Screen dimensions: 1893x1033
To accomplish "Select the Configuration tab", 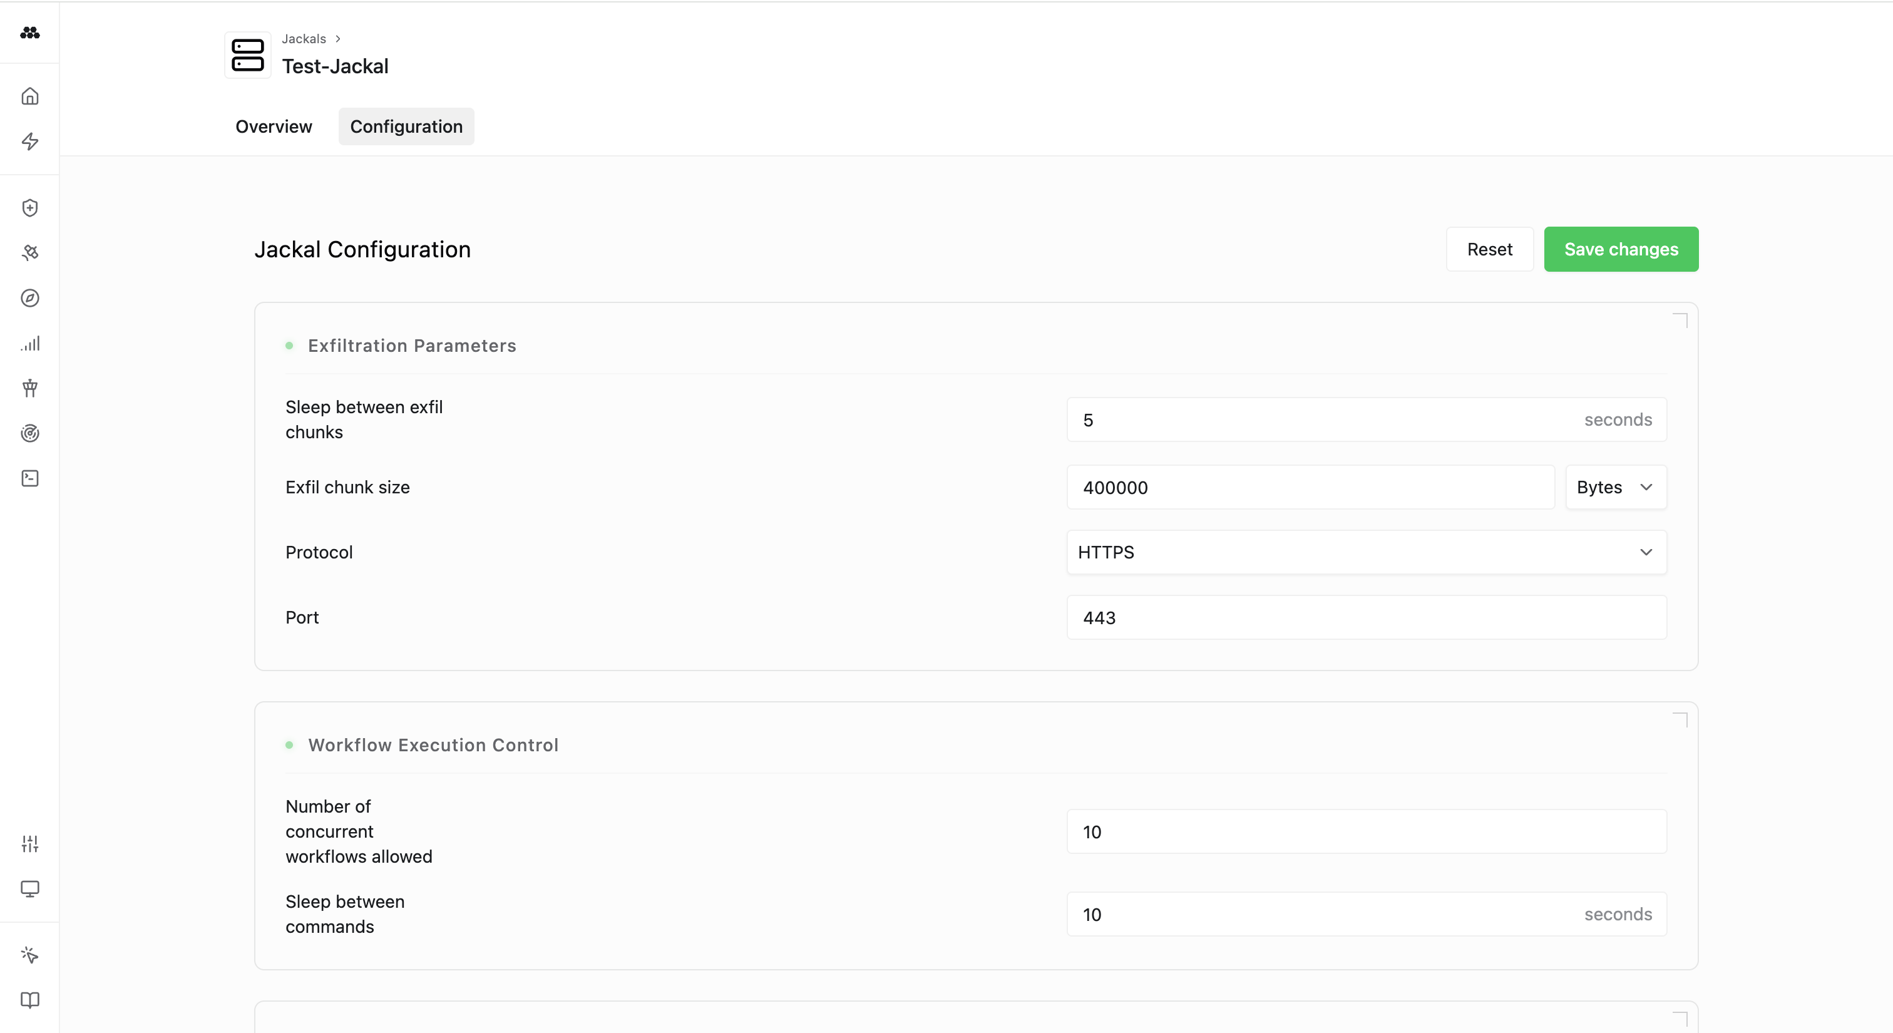I will 406,126.
